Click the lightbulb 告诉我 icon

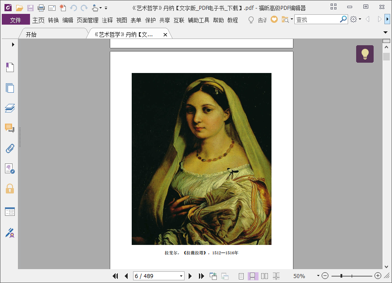[x=251, y=20]
